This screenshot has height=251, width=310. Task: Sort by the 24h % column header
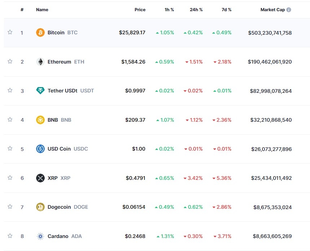point(196,10)
